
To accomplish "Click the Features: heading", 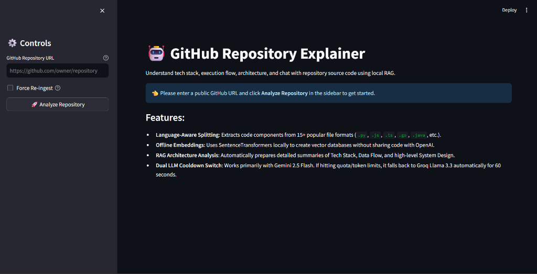I will 165,118.
